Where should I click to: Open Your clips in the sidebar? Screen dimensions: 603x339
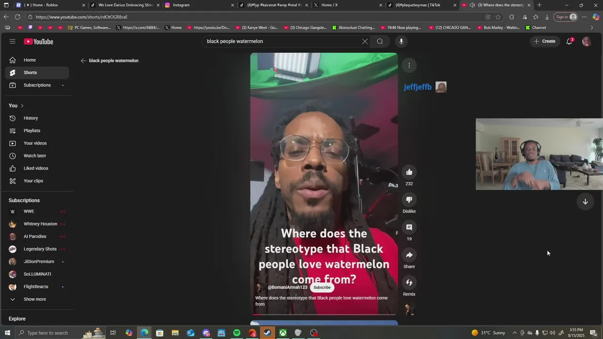pos(37,181)
